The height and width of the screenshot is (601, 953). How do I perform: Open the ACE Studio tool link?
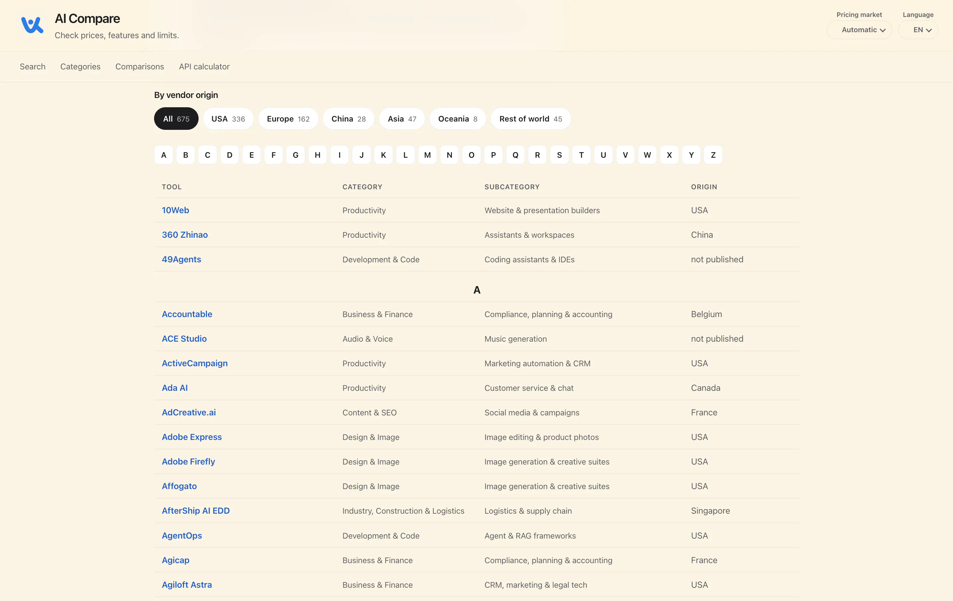pos(184,339)
